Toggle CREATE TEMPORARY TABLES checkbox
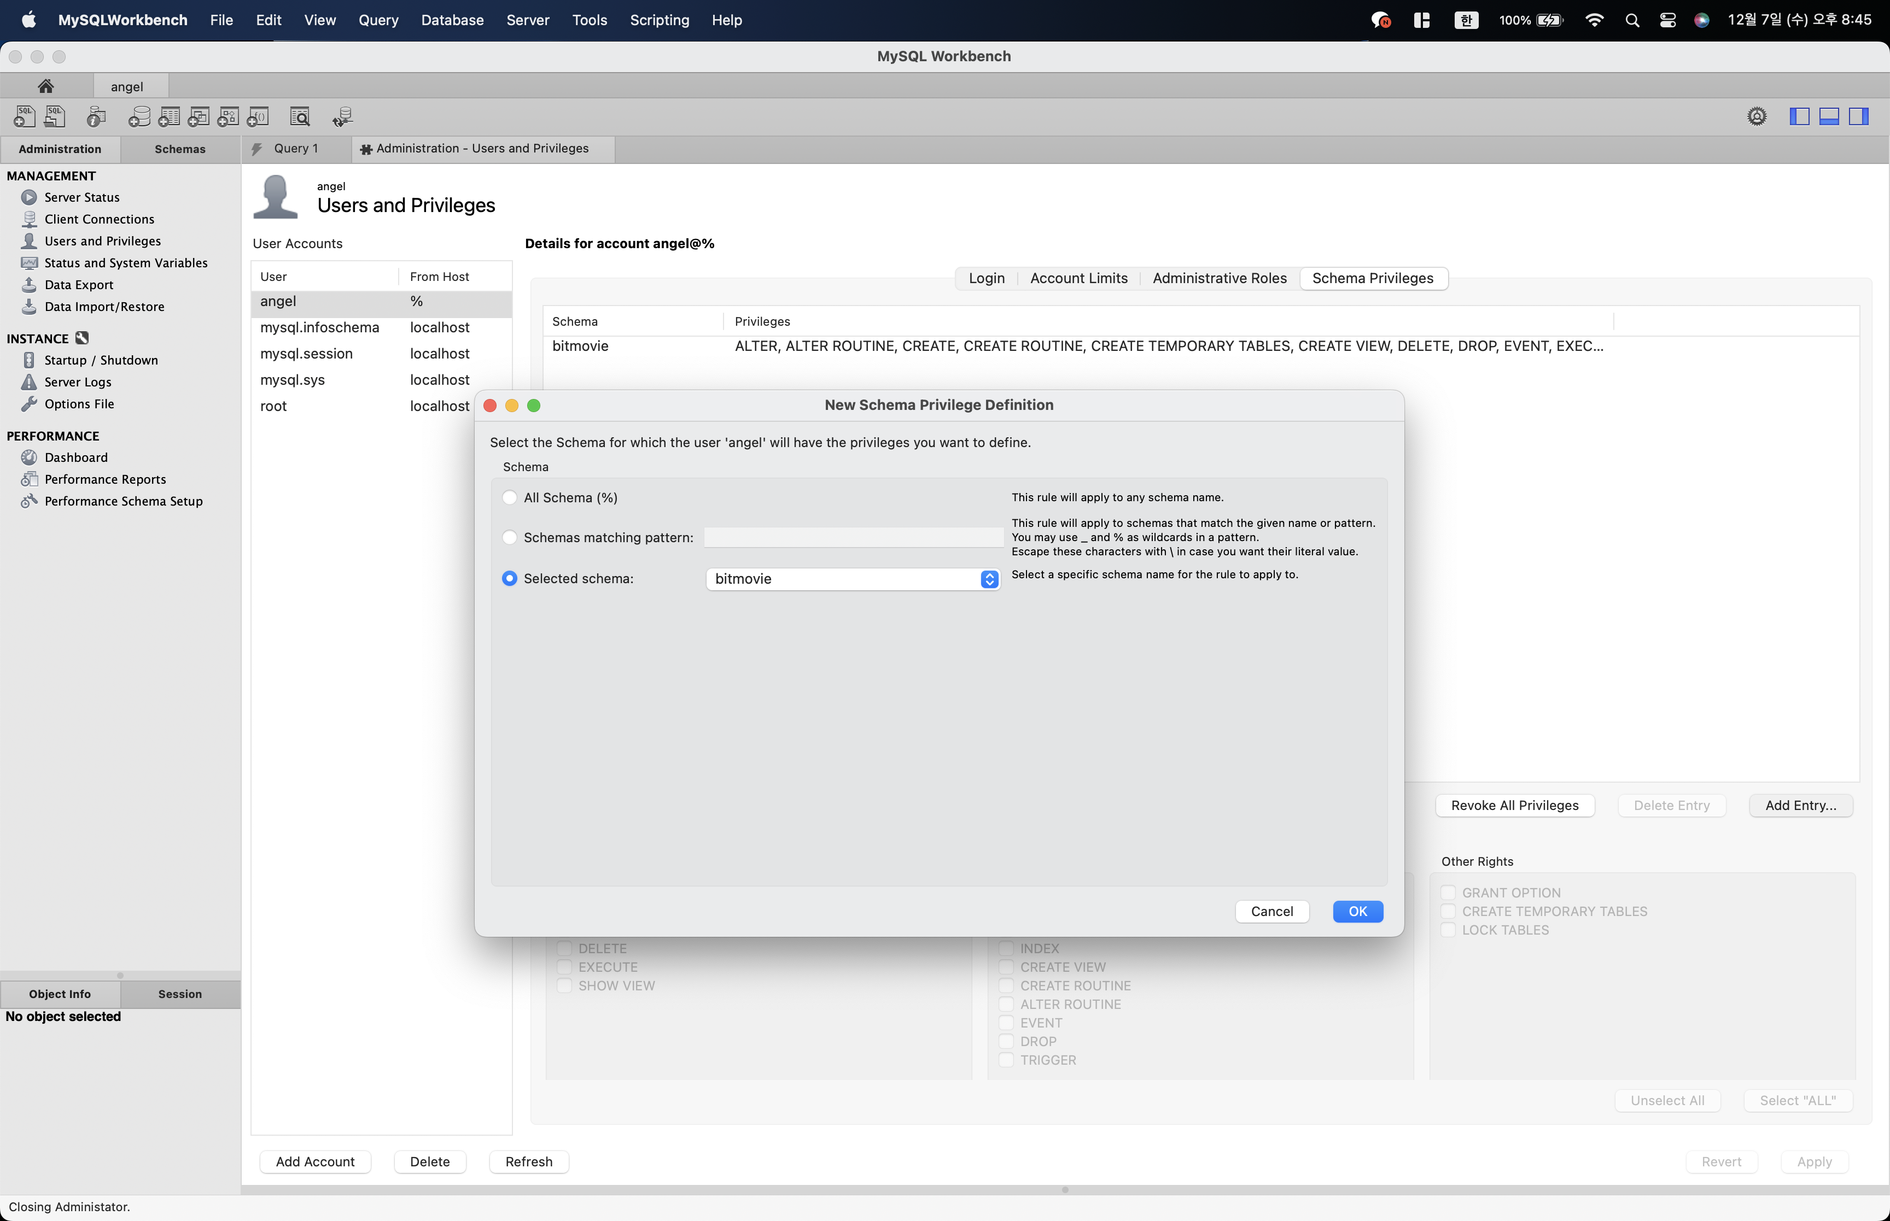The width and height of the screenshot is (1890, 1221). coord(1448,912)
